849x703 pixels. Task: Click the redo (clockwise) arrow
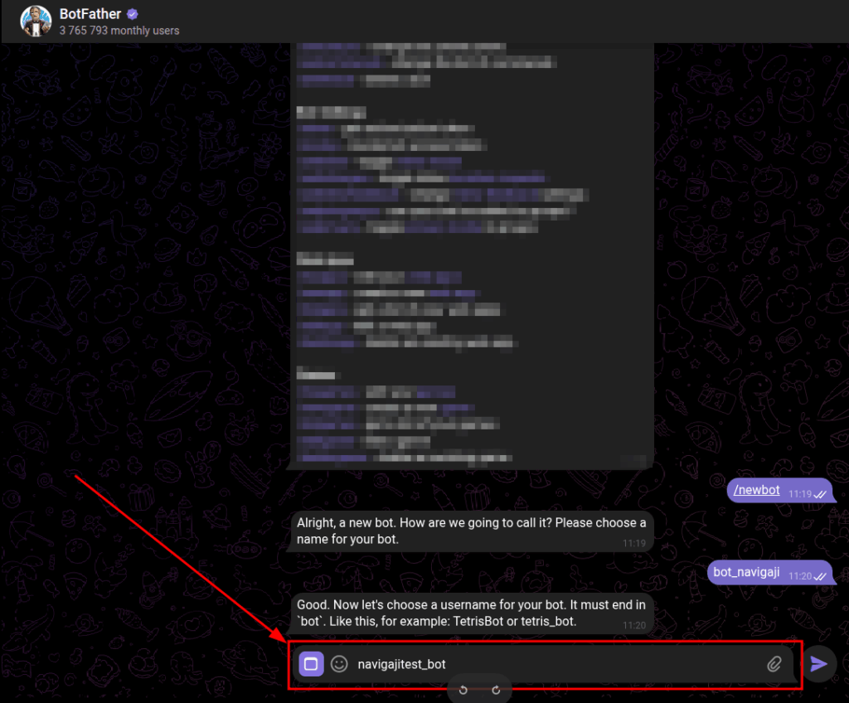point(496,690)
